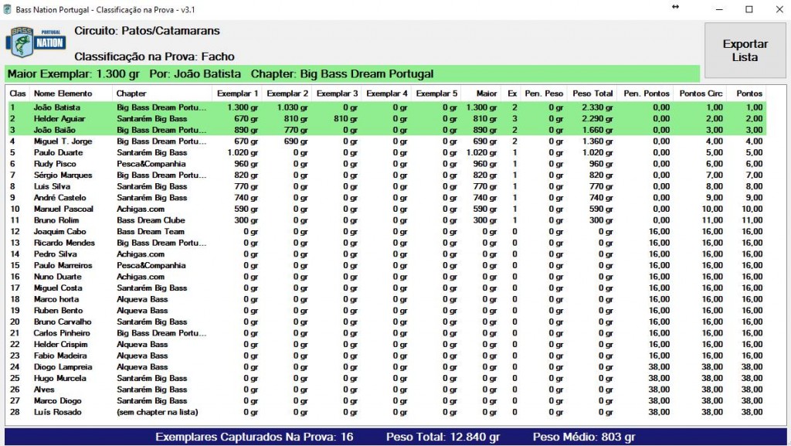Viewport: 791px width, 446px height.
Task: Minimize the Bass Nation Portugal window
Action: click(x=719, y=9)
